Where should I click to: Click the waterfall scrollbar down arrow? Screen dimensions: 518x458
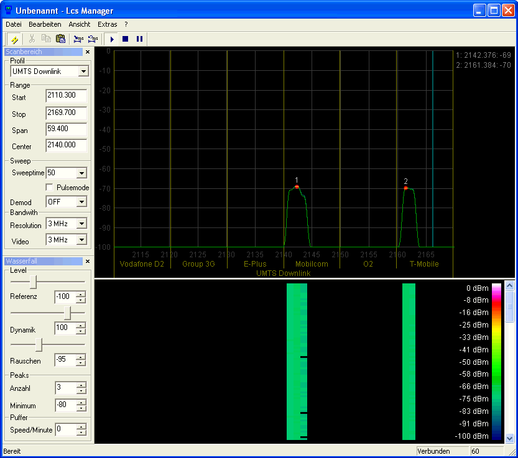click(x=509, y=438)
